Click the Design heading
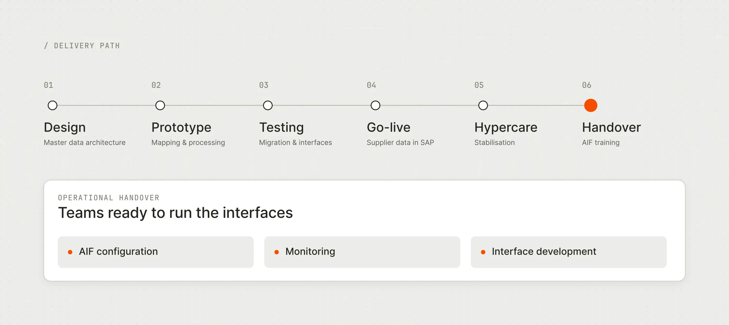Image resolution: width=729 pixels, height=325 pixels. [x=65, y=128]
